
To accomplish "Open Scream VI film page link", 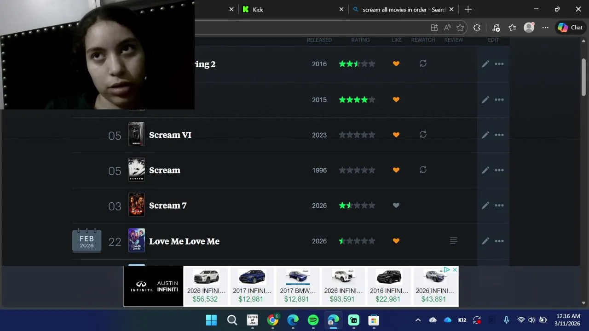I will click(170, 135).
